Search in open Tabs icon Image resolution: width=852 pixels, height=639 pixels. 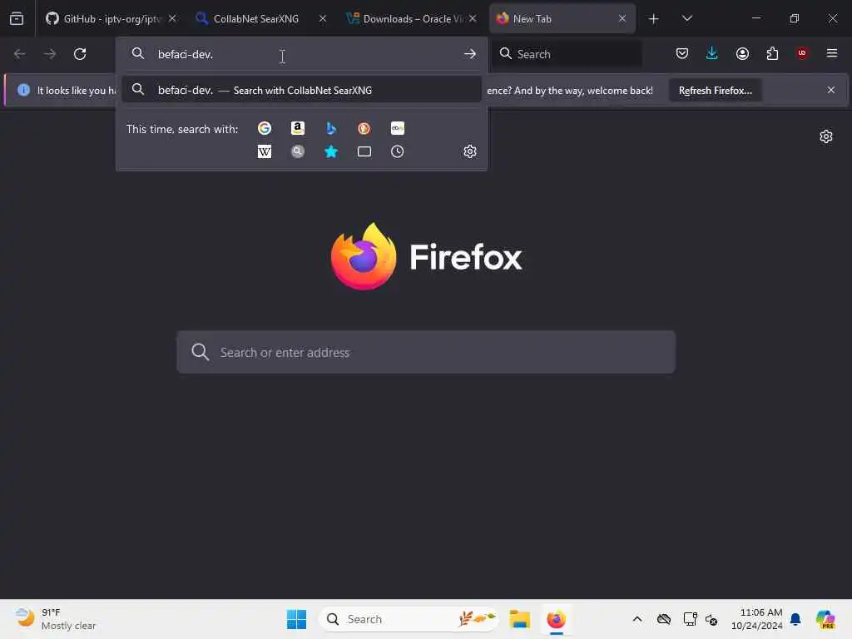(364, 151)
